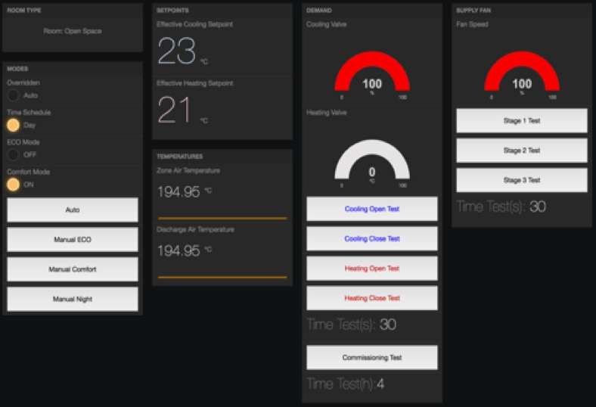Launch the Commissioning Test
Image resolution: width=596 pixels, height=407 pixels.
[371, 358]
